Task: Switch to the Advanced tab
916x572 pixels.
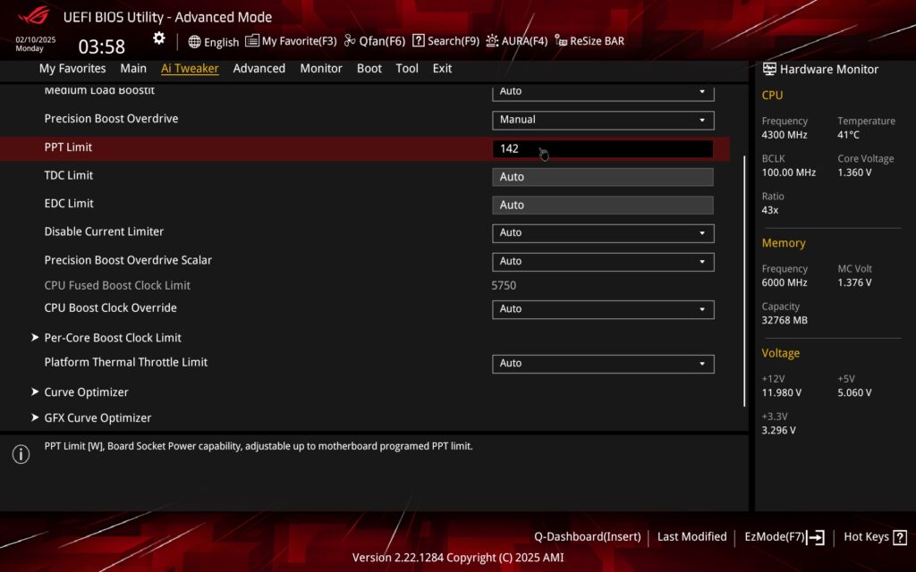Action: [x=259, y=69]
